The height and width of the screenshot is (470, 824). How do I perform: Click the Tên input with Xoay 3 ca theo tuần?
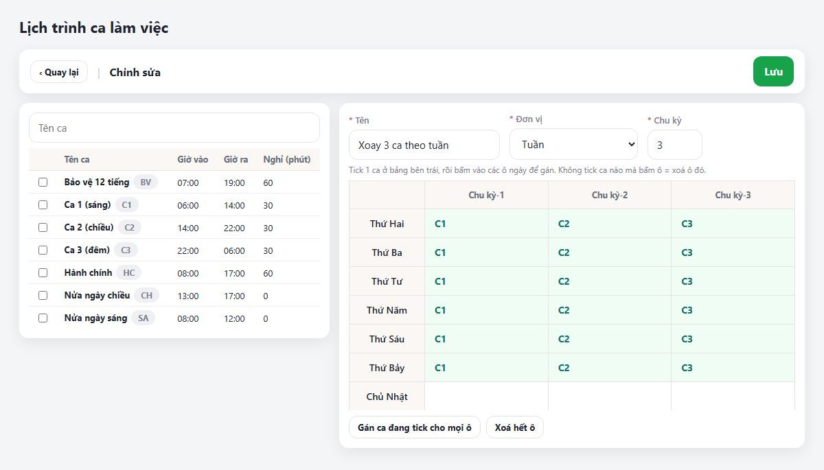(x=424, y=145)
